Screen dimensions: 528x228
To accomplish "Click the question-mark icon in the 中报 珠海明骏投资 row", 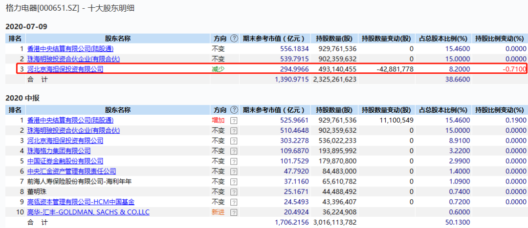I will click(233, 131).
